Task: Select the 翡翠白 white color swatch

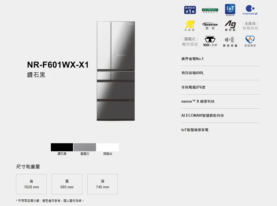Action: pos(108,147)
